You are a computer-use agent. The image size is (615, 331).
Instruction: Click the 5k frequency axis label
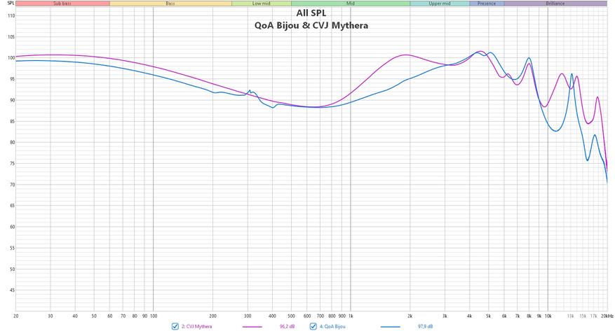click(x=488, y=316)
